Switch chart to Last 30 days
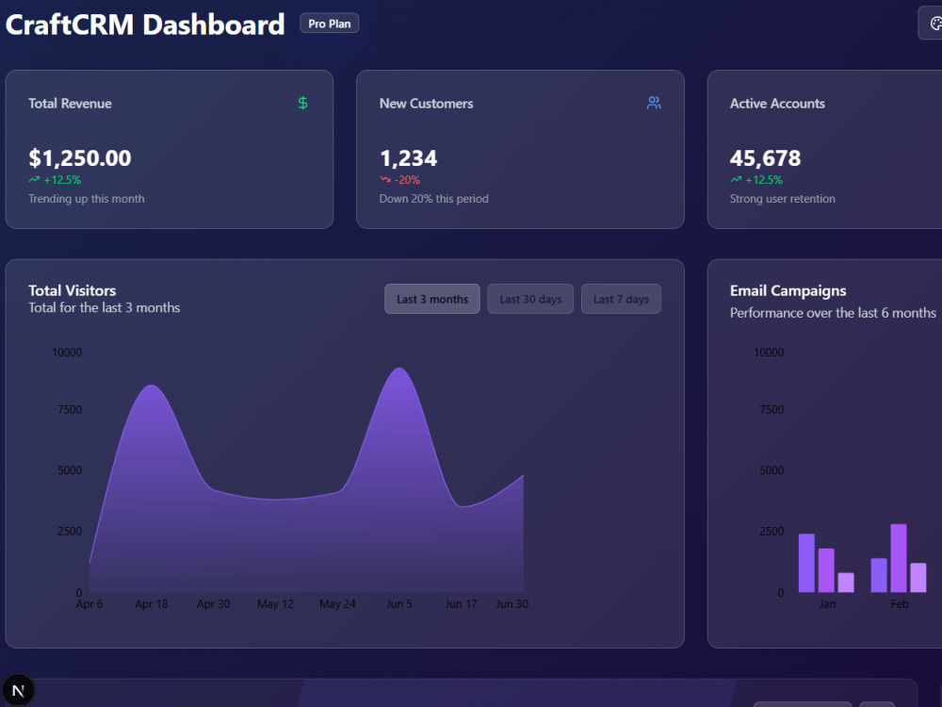Viewport: 942px width, 707px height. [x=530, y=299]
